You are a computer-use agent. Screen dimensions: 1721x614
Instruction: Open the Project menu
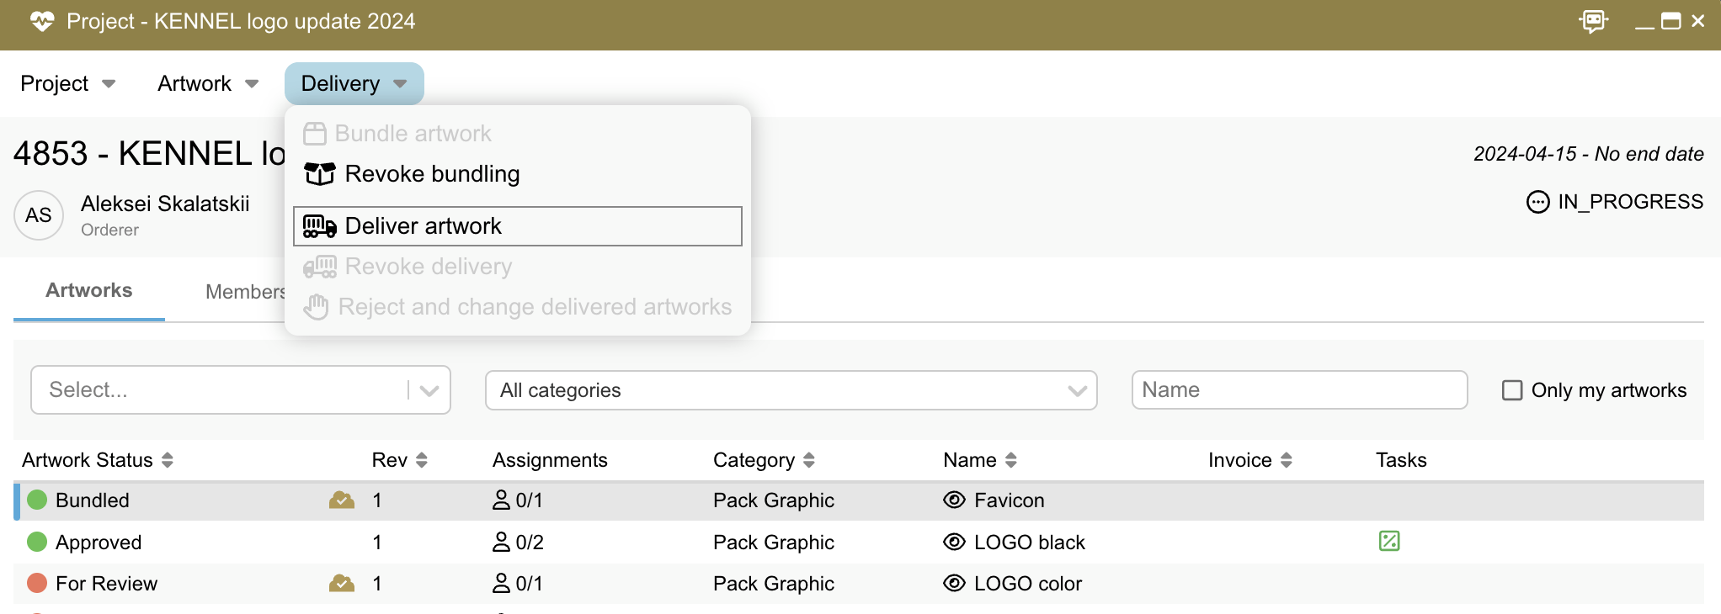[x=67, y=83]
